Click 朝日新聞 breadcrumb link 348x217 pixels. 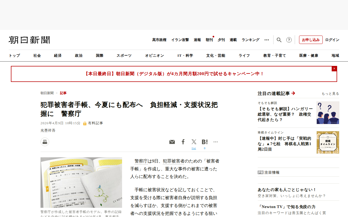tap(47, 93)
